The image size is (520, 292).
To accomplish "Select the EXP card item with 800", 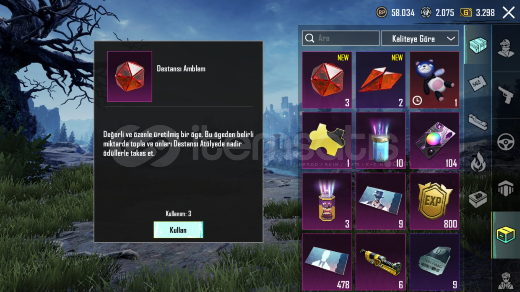I will point(435,201).
